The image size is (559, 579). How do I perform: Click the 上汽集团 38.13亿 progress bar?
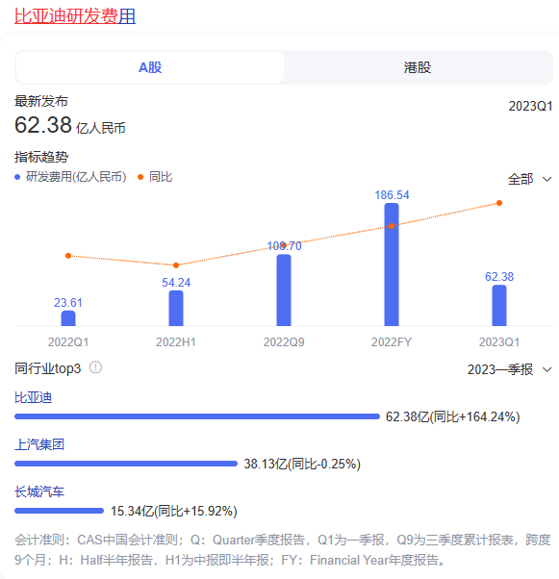click(126, 464)
